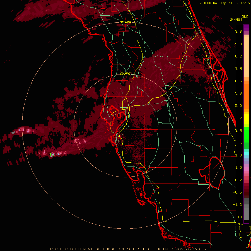This screenshot has height=251, width=251.
Task: Click the Specific Differential Phase KTBW caption
Action: (127, 249)
